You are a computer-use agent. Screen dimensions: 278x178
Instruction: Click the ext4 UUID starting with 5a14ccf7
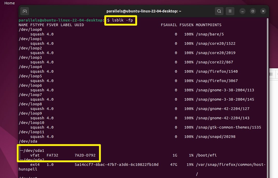coord(116,165)
